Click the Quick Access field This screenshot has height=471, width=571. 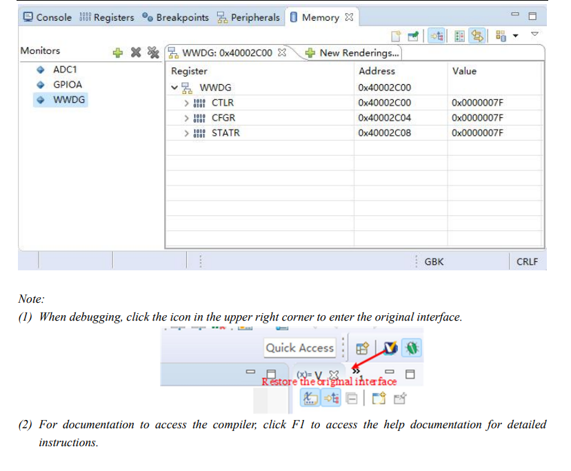[x=300, y=348]
